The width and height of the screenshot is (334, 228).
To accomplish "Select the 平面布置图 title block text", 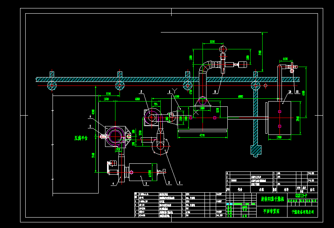I will 271,210.
